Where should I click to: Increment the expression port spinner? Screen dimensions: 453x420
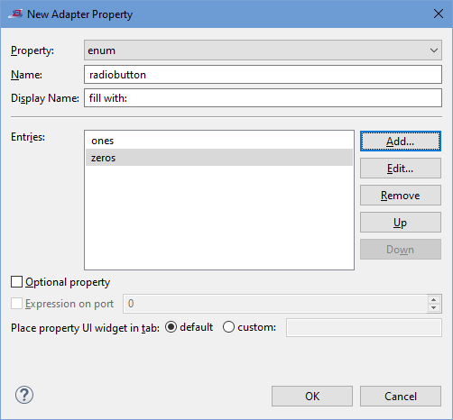[x=433, y=299]
